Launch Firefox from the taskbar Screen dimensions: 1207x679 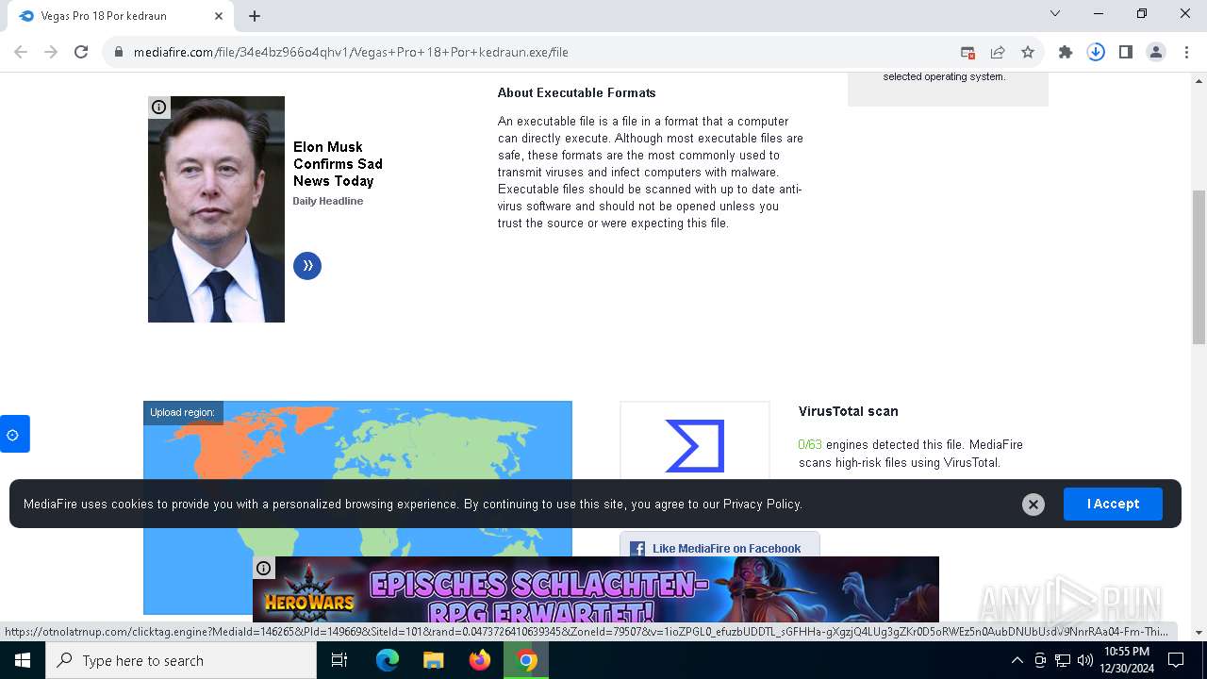point(480,660)
